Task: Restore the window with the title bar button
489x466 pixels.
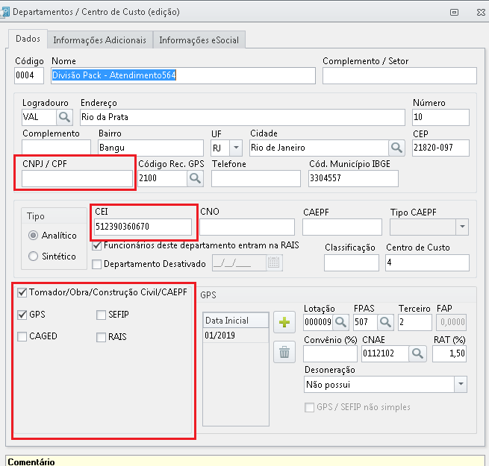Action: [x=454, y=12]
